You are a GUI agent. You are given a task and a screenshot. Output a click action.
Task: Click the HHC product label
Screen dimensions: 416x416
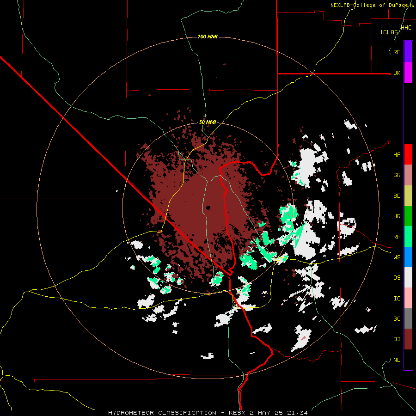click(x=406, y=28)
